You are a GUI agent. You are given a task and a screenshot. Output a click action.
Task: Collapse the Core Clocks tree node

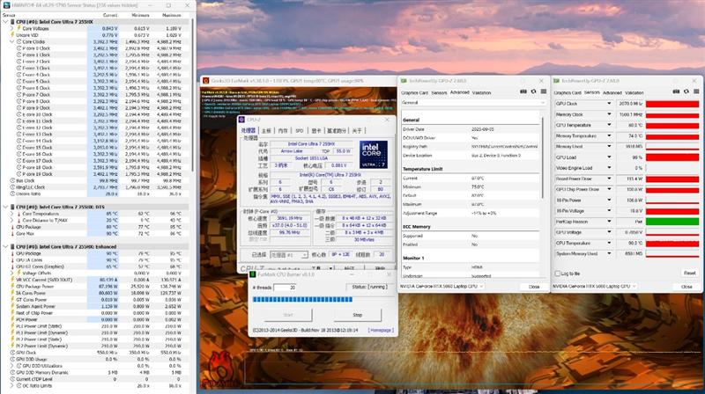click(x=12, y=41)
